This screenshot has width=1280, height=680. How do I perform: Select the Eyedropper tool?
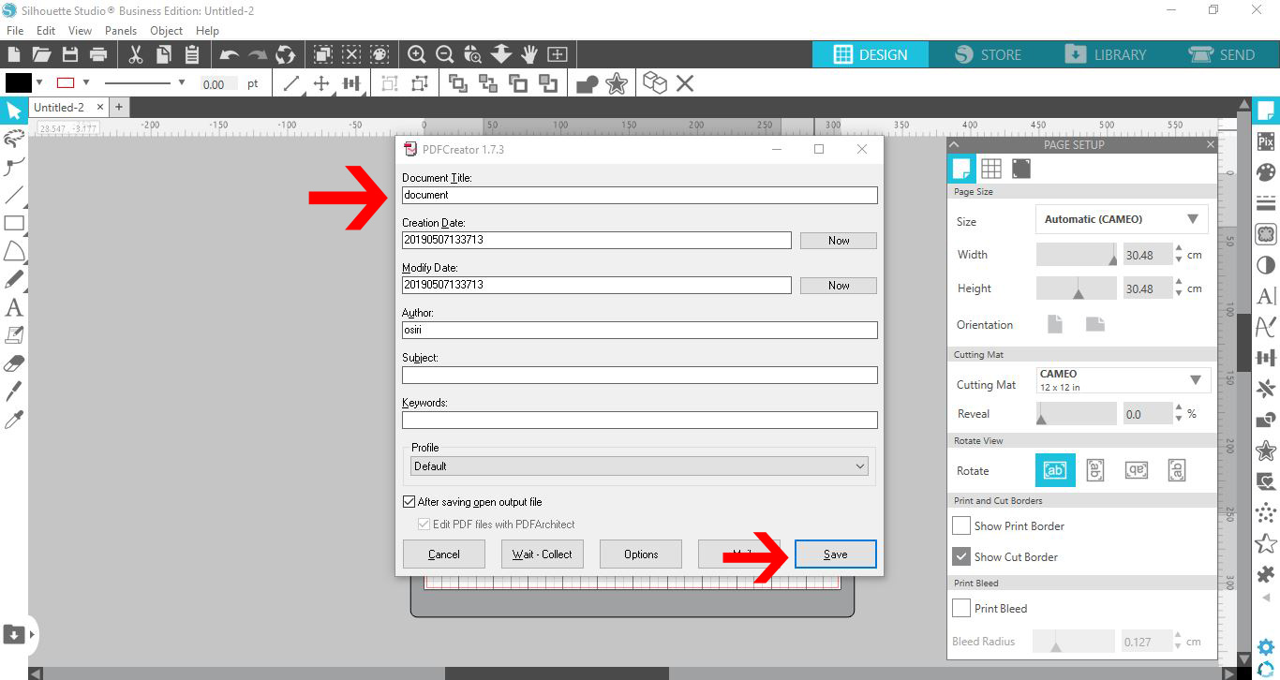tap(14, 420)
